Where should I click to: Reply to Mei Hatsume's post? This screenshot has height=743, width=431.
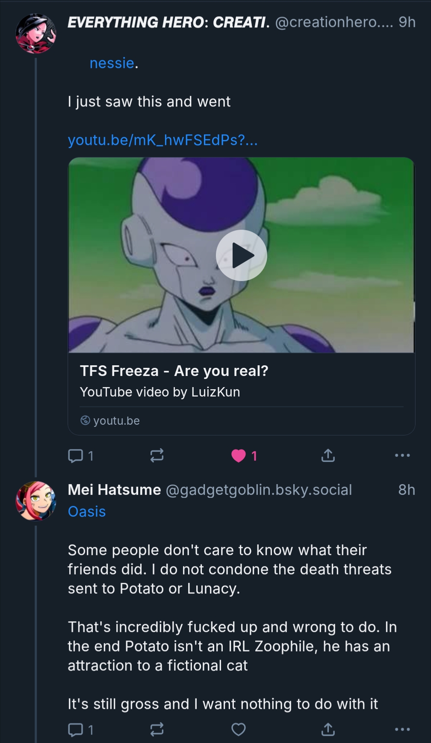tap(76, 729)
